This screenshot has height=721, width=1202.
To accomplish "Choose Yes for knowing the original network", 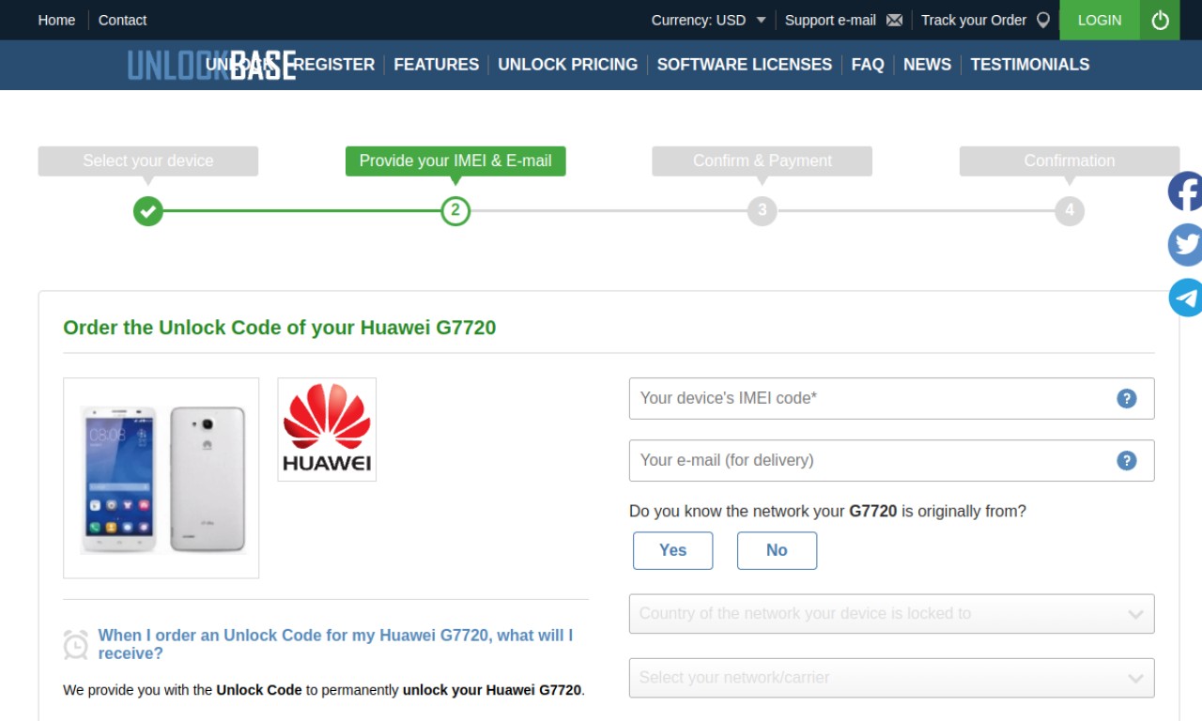I will click(672, 550).
